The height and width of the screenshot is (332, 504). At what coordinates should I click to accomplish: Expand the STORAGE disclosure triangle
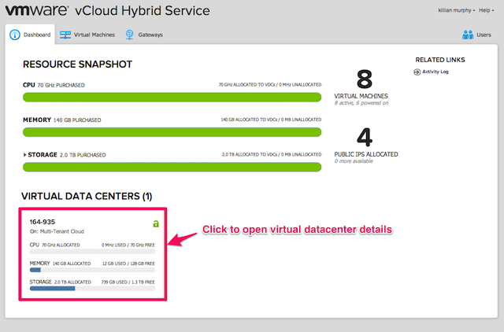24,155
